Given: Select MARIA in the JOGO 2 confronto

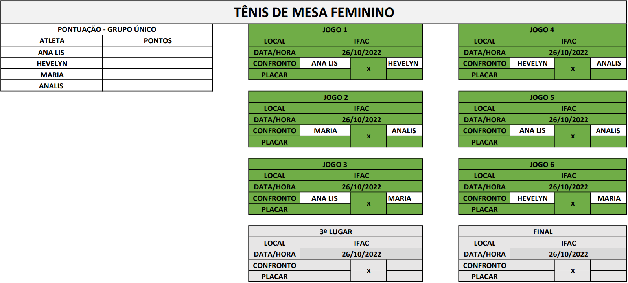Looking at the screenshot, I should tap(325, 131).
